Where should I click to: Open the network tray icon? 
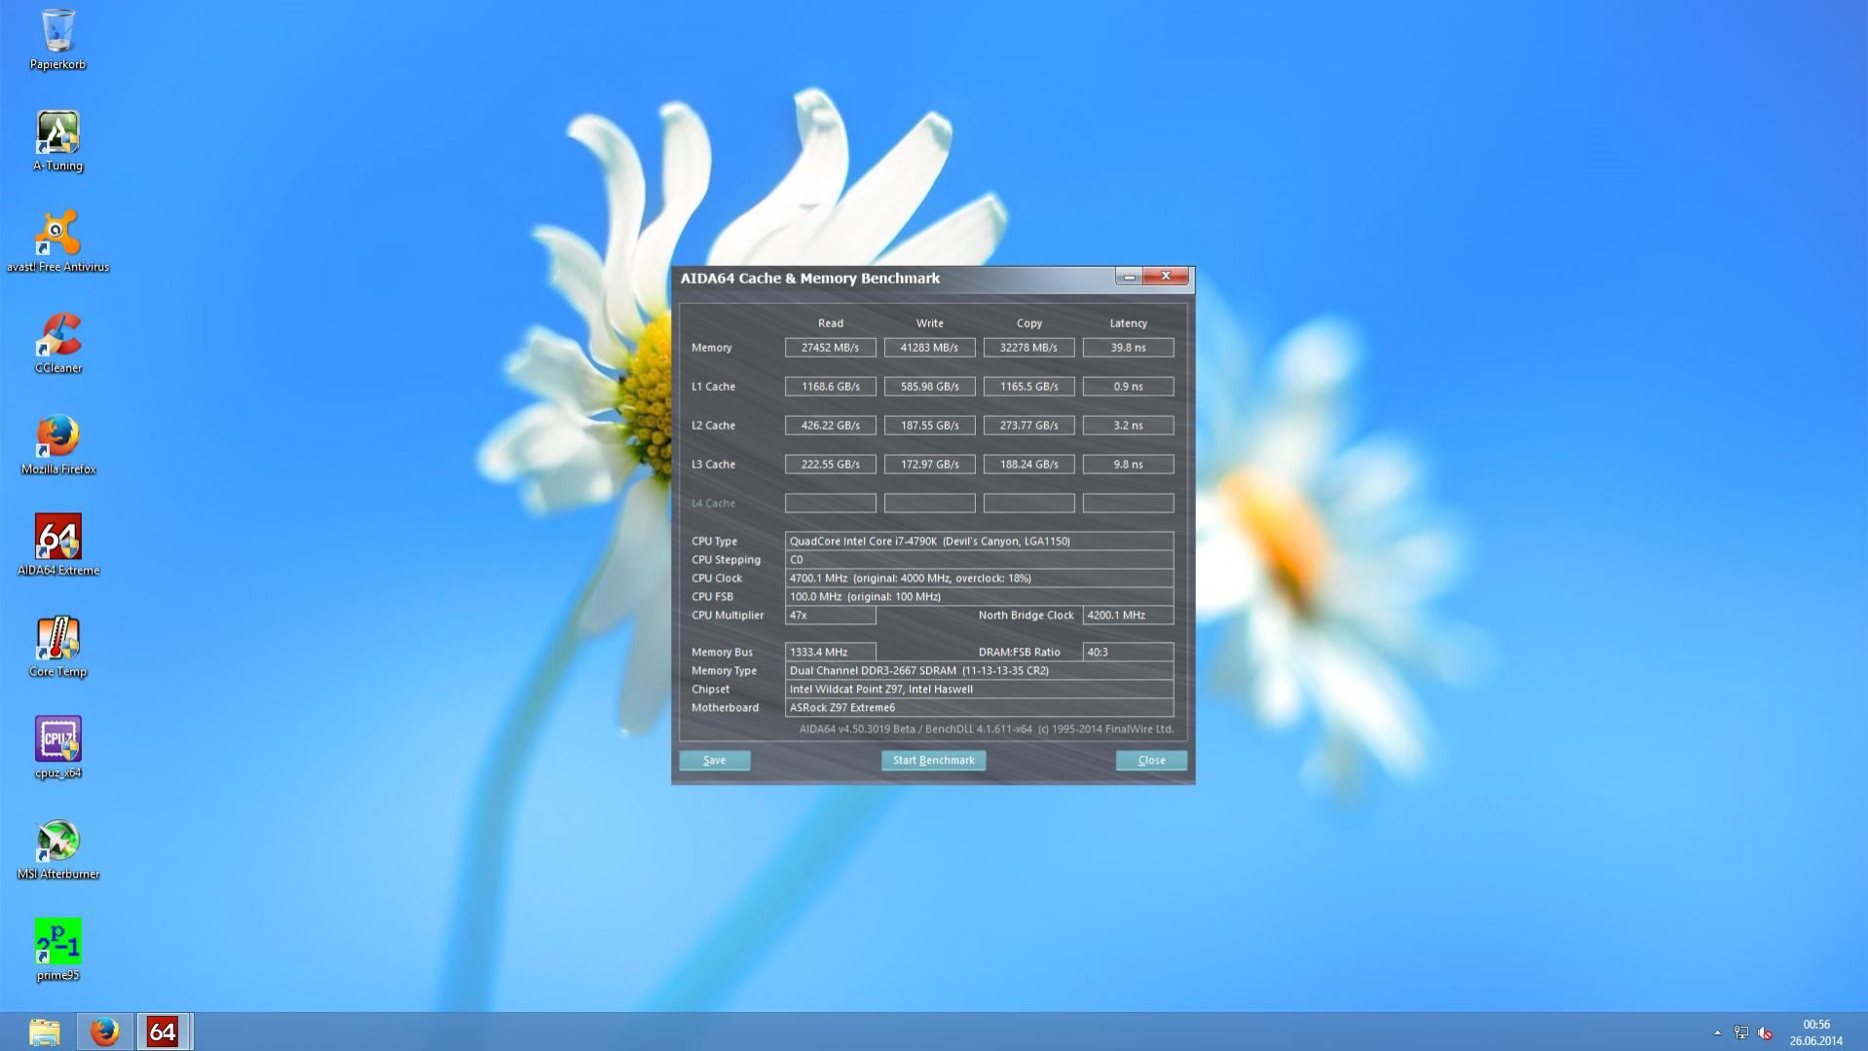[1741, 1032]
